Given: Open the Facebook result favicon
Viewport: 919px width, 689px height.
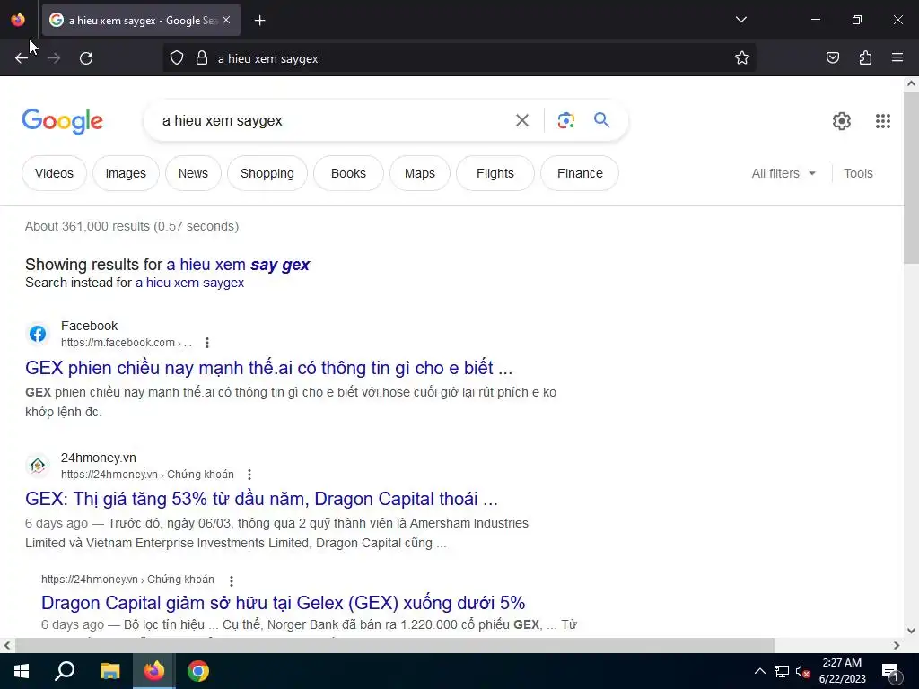Looking at the screenshot, I should 38,334.
